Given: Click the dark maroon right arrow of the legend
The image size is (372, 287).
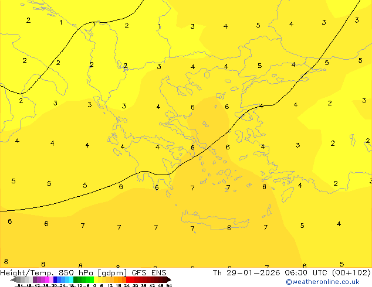Looking at the screenshot, I should coord(168,280).
